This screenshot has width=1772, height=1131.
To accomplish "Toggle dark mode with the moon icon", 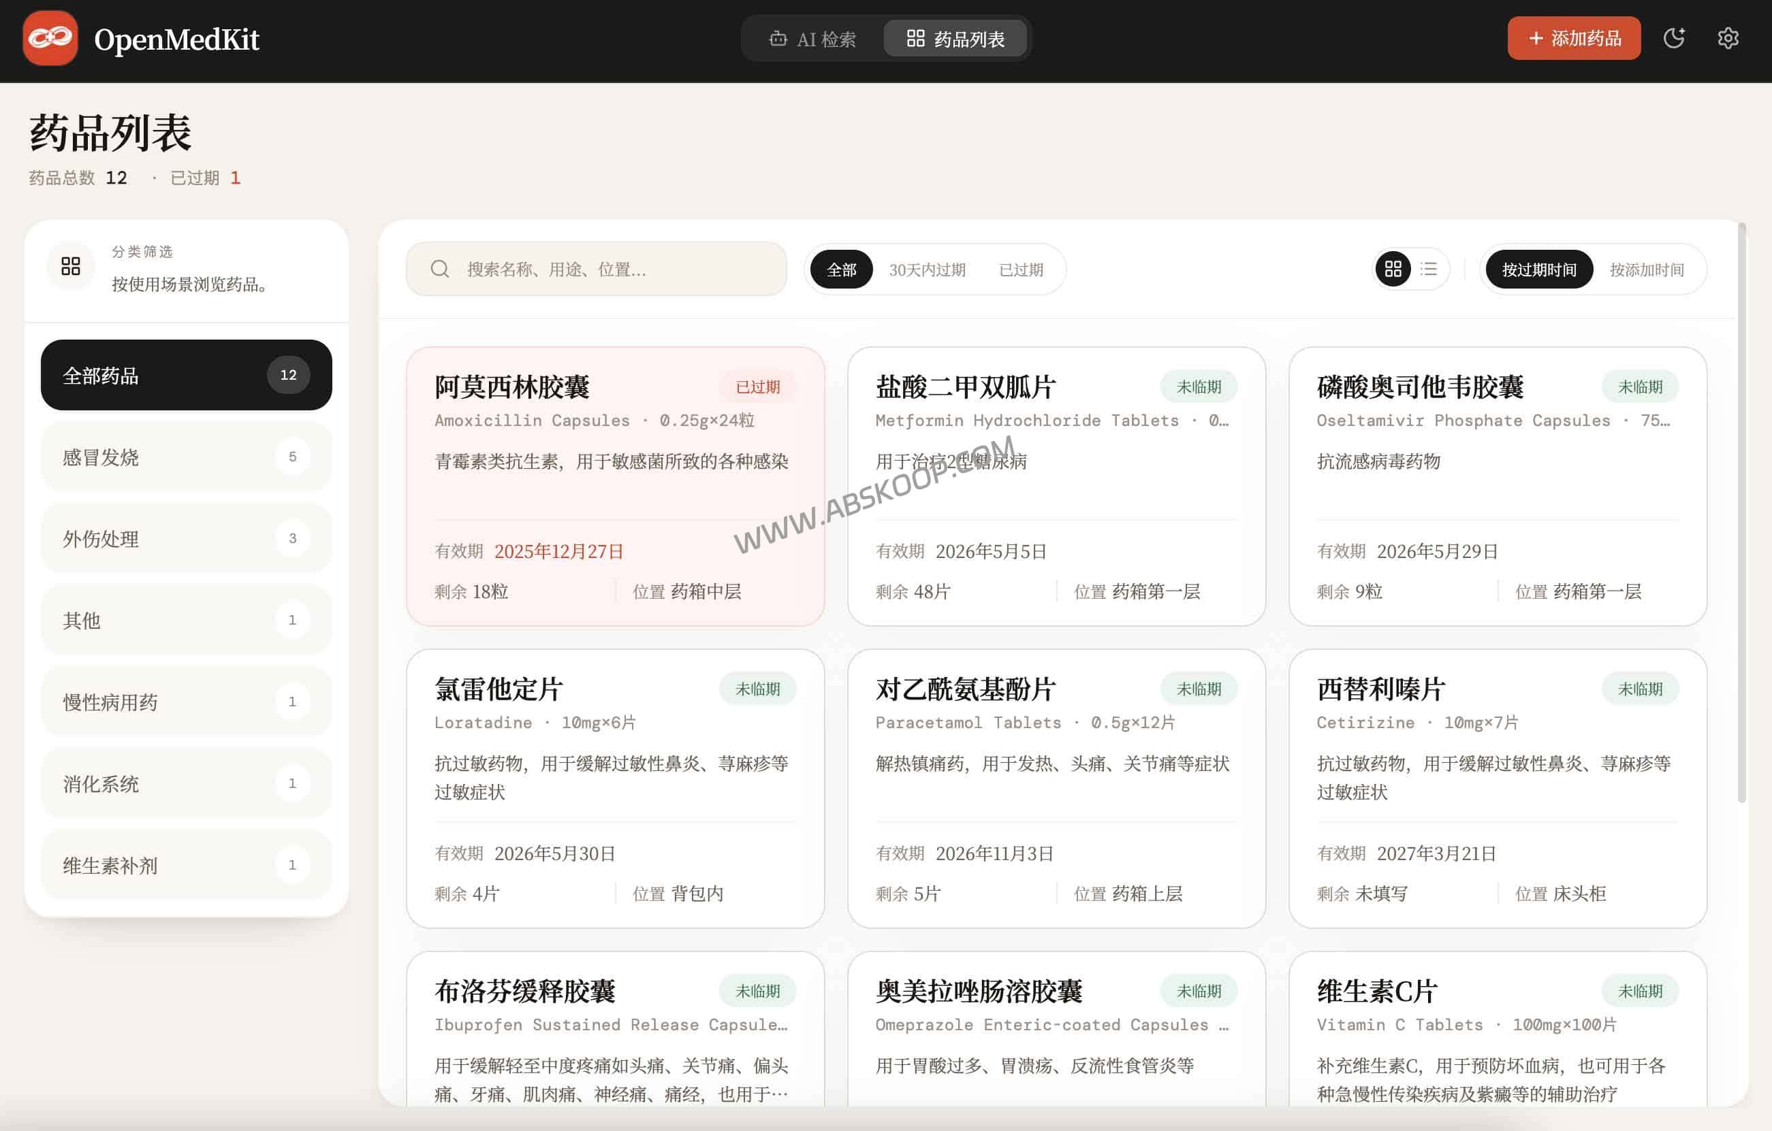I will click(1673, 38).
